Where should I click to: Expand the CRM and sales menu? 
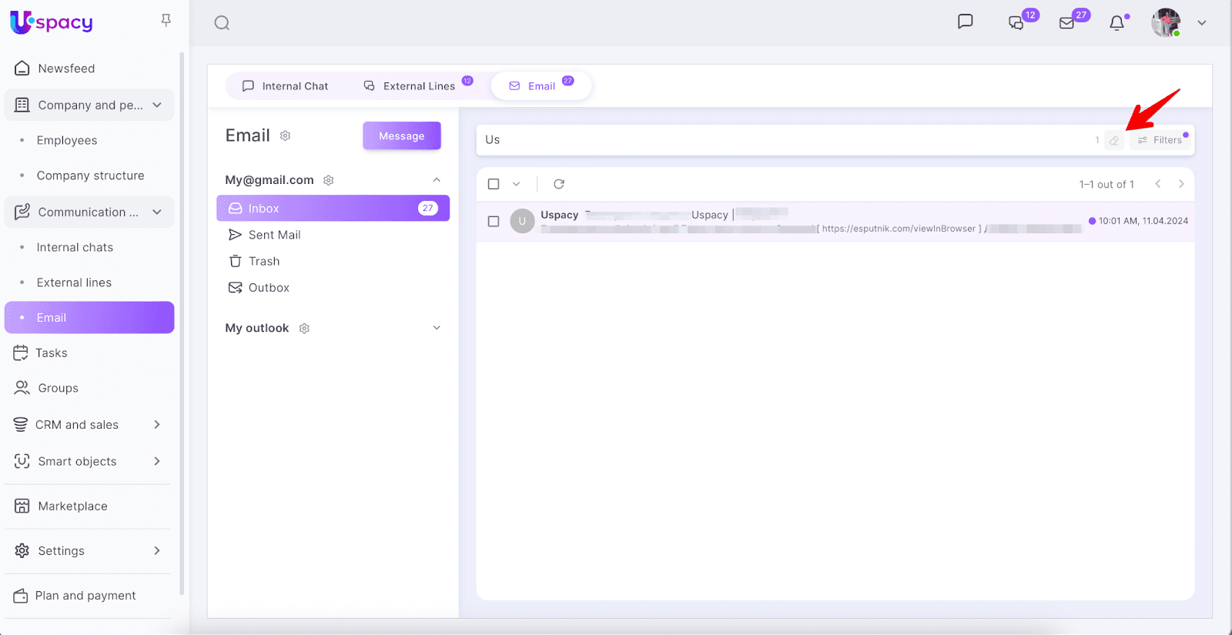[x=157, y=425]
